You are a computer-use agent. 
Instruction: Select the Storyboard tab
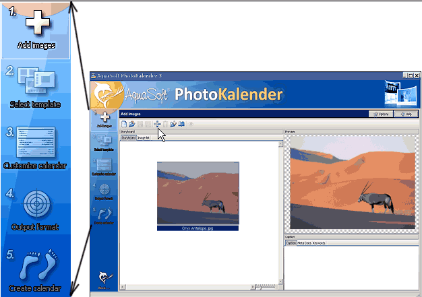(127, 137)
